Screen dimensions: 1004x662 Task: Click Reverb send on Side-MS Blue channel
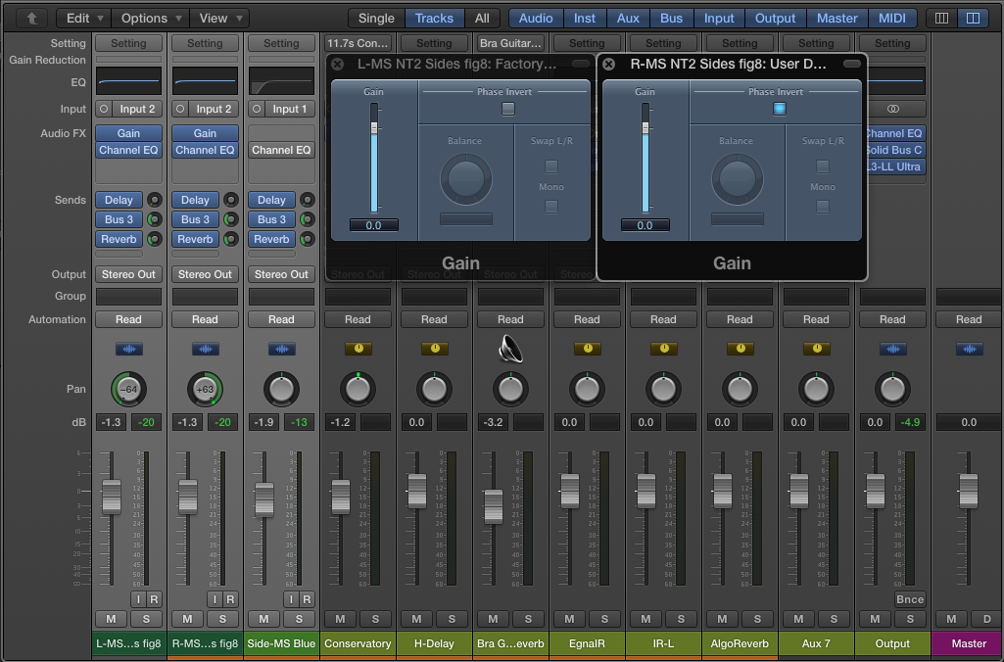(x=271, y=240)
